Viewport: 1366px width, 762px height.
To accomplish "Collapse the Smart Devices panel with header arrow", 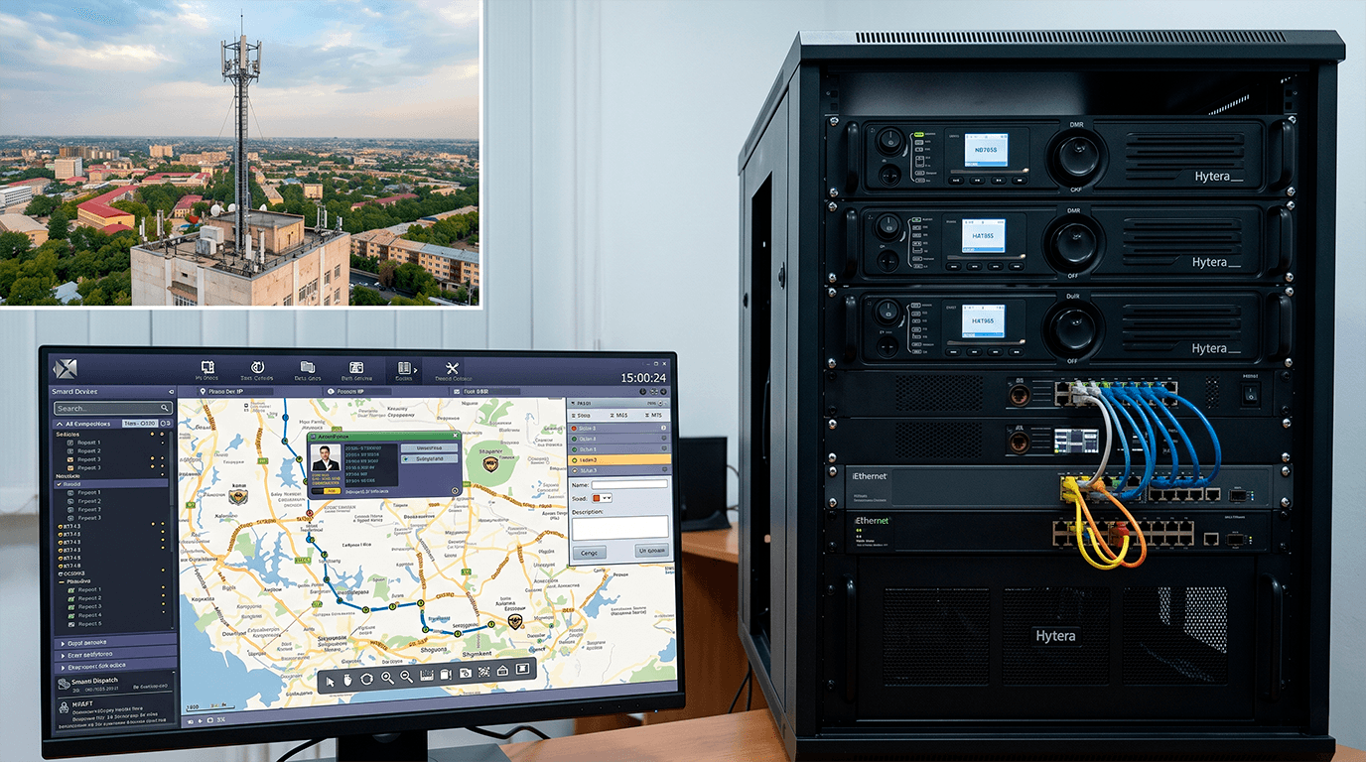I will (171, 391).
